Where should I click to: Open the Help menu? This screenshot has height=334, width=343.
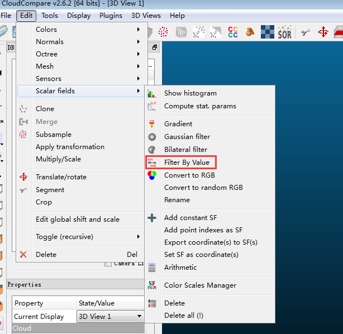tap(177, 16)
